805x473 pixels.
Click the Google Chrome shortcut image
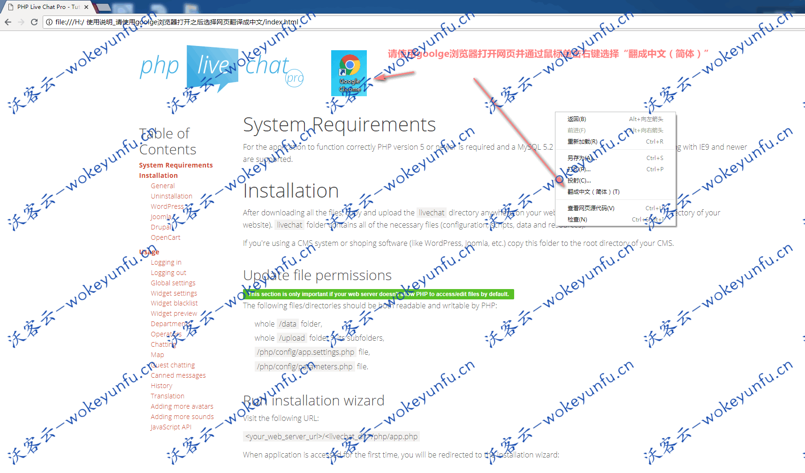pos(349,73)
